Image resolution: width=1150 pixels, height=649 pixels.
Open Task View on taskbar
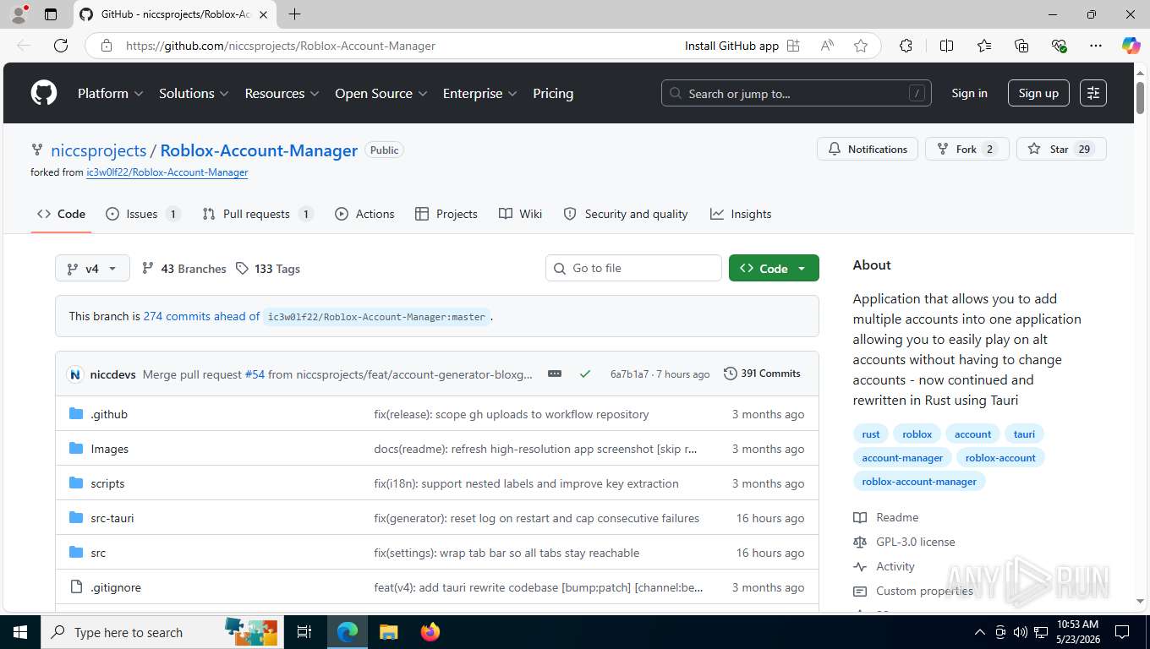pos(304,631)
